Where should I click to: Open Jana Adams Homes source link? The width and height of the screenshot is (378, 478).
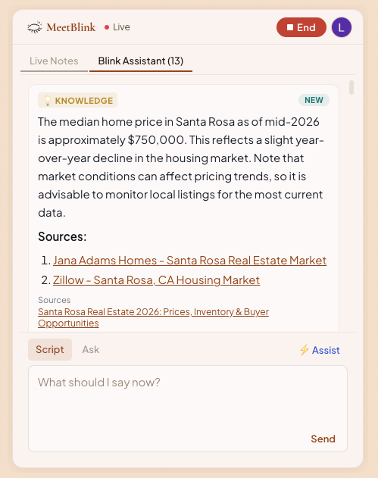[x=189, y=261]
